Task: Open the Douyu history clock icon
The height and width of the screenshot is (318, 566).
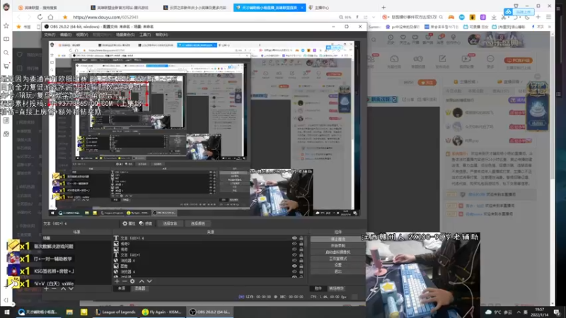Action: coord(391,37)
